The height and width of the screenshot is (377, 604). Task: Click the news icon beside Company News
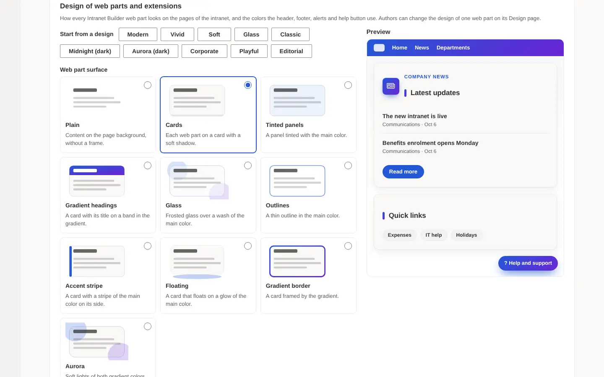(x=391, y=86)
